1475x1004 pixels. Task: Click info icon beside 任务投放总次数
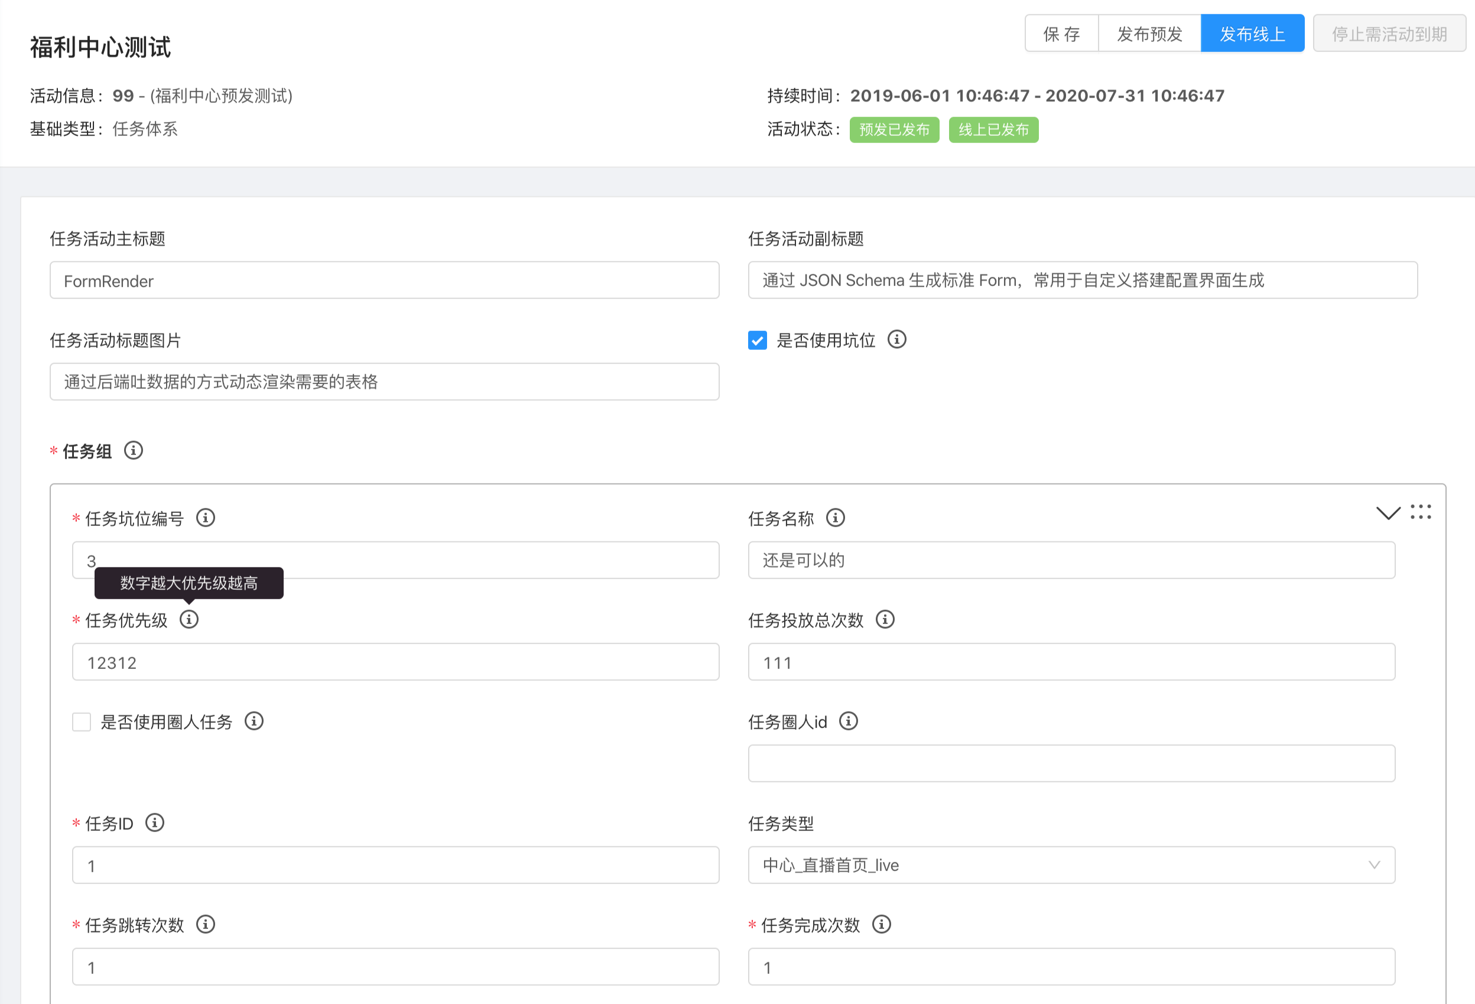pos(885,619)
